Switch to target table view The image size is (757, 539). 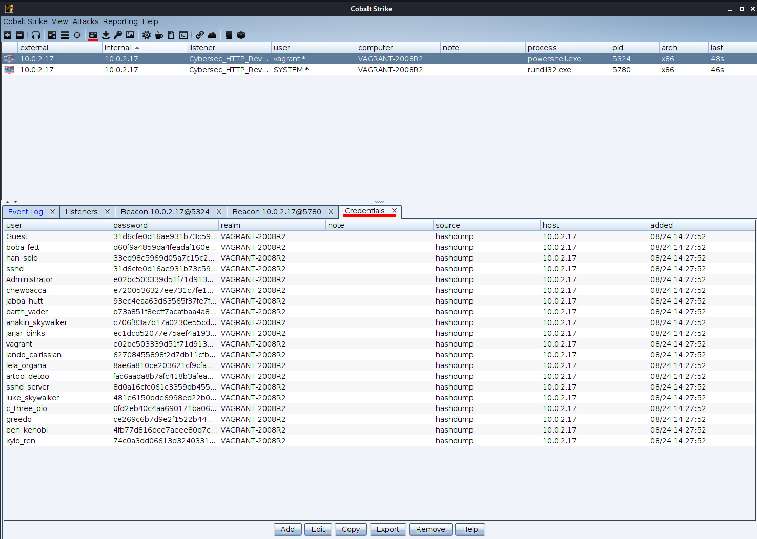77,35
